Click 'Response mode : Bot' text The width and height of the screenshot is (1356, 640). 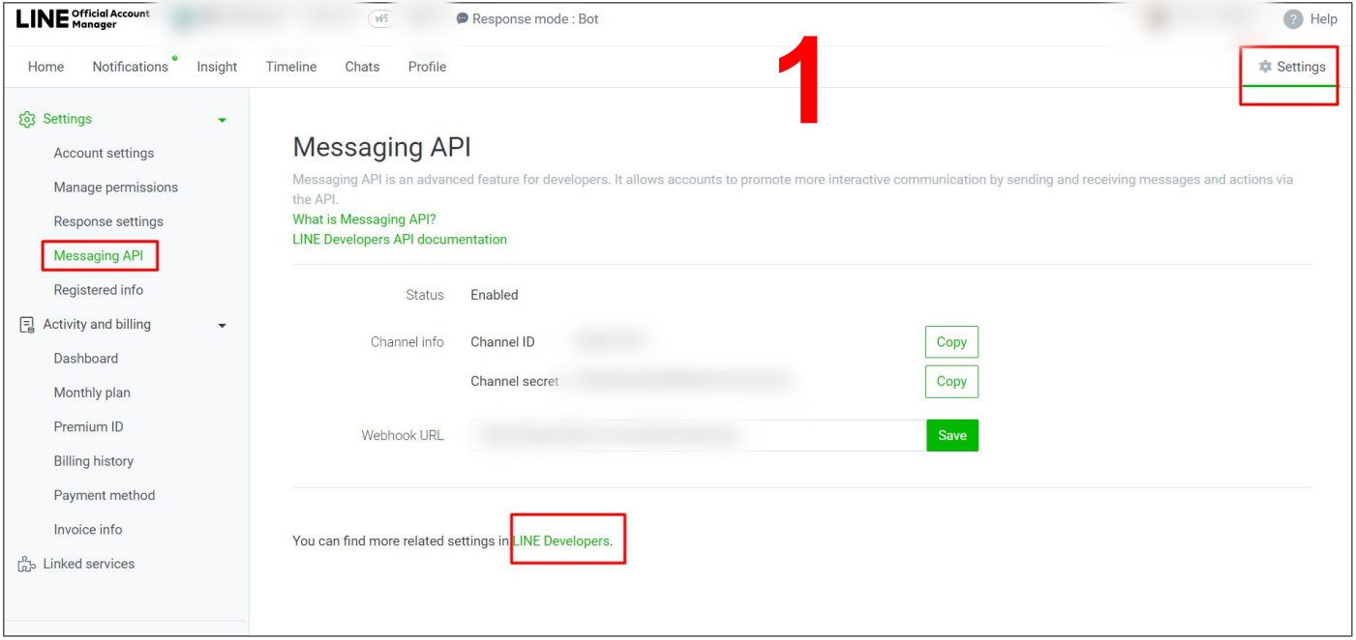point(535,19)
